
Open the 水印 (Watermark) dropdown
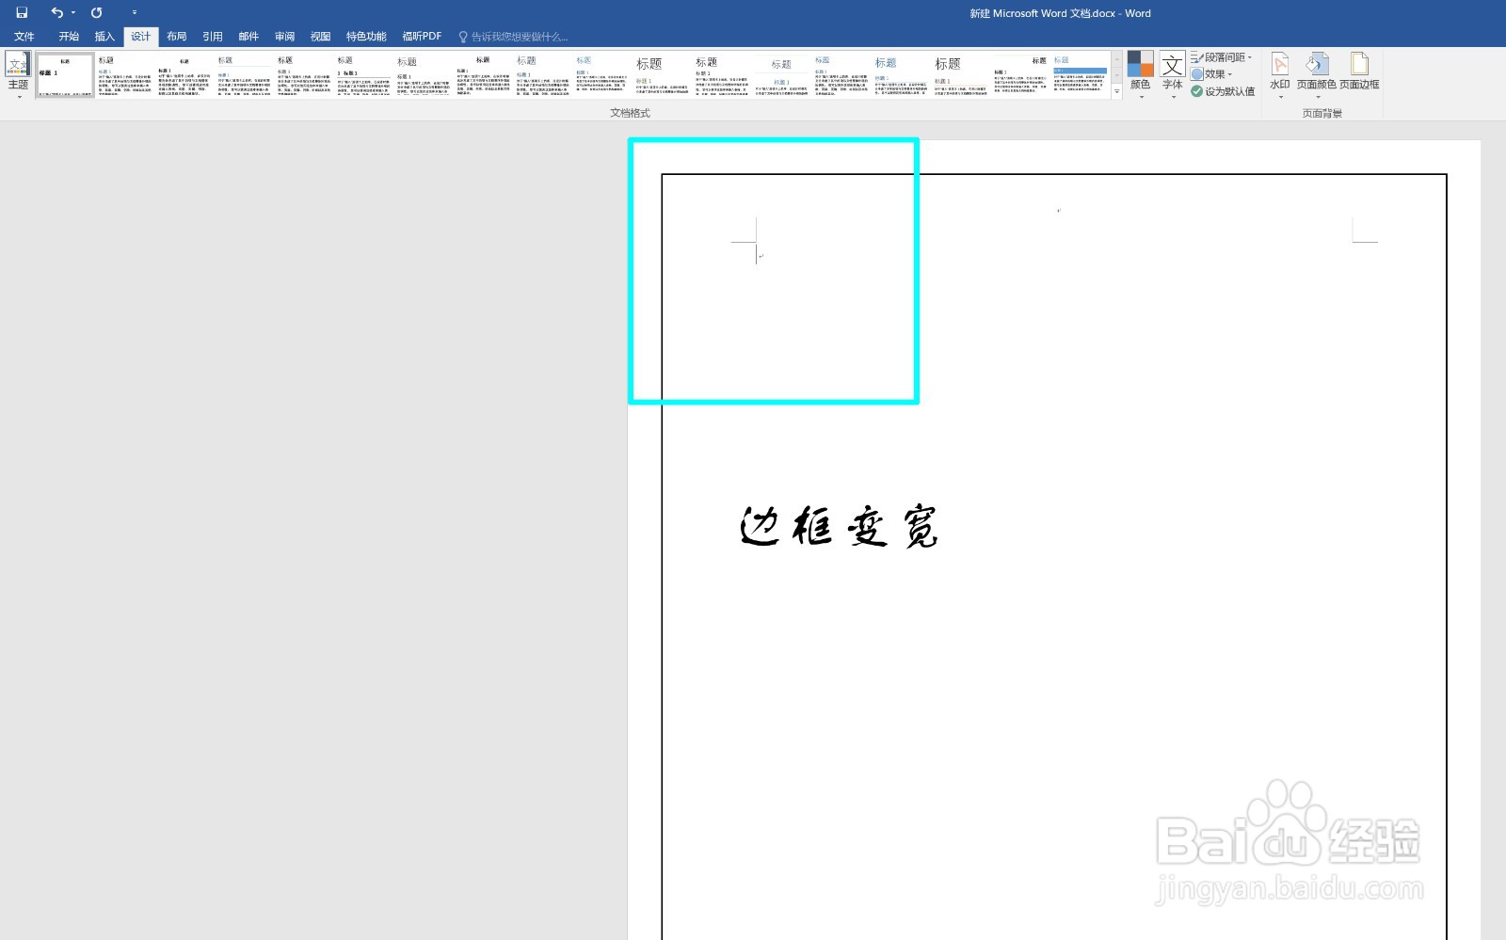point(1280,75)
